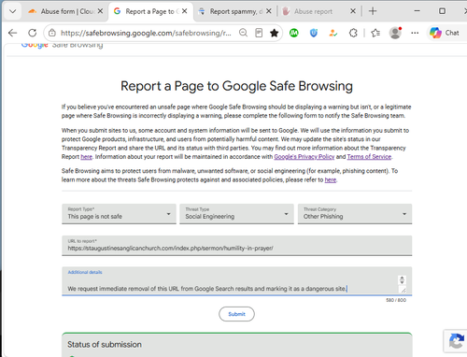This screenshot has height=357, width=467.
Task: Open the browser Settings and more menu
Action: [415, 33]
